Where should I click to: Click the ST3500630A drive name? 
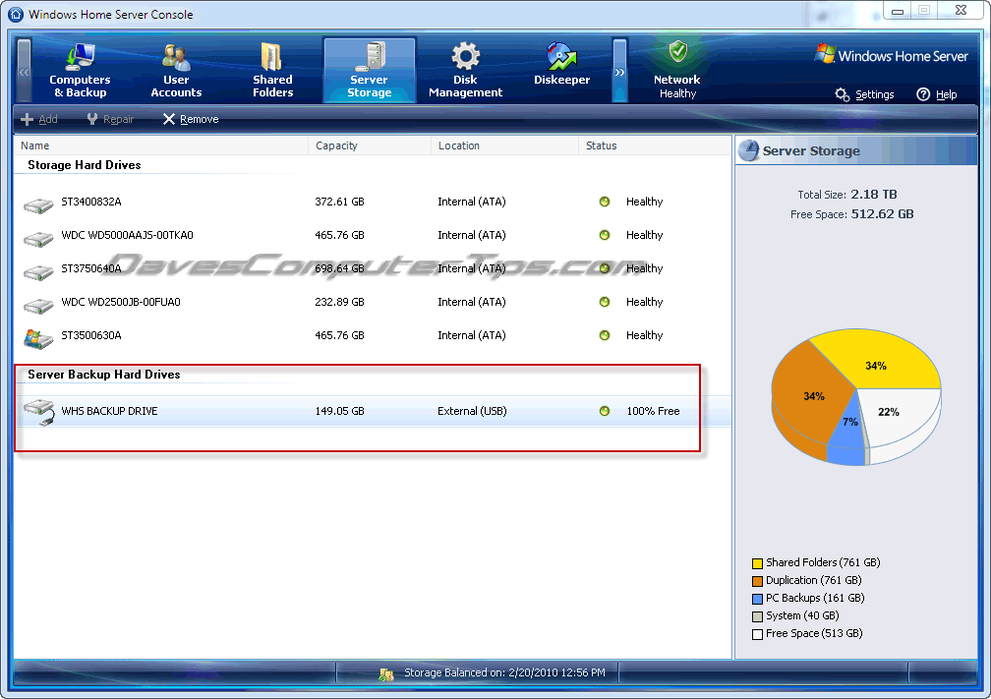click(x=91, y=335)
